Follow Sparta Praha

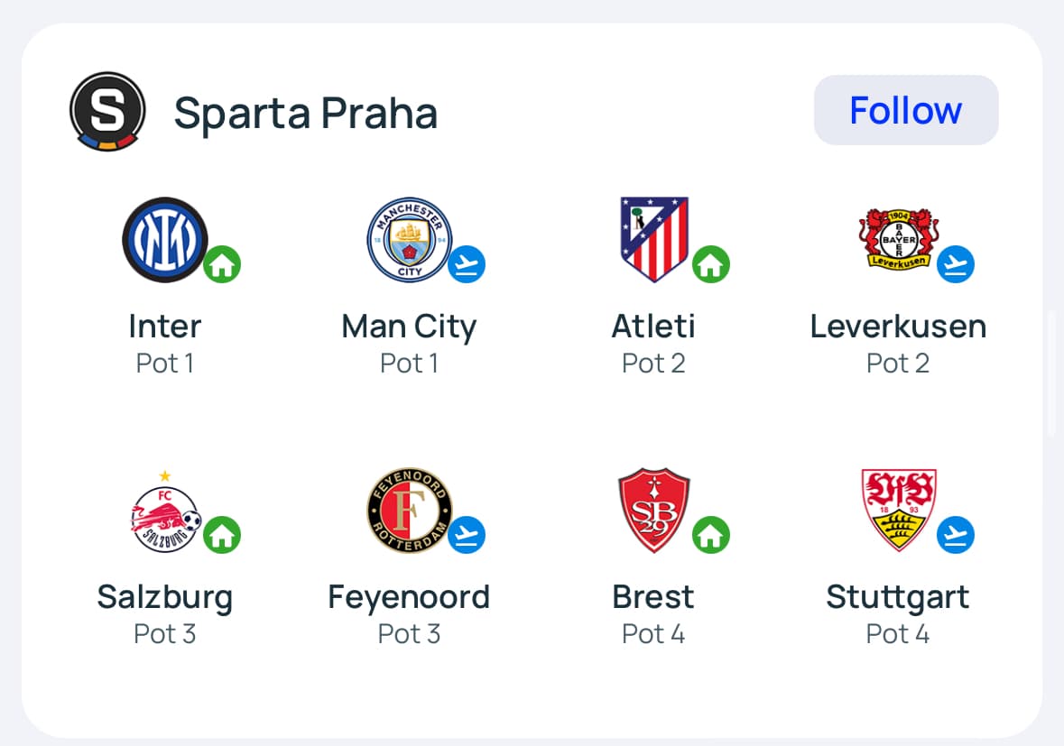[906, 110]
